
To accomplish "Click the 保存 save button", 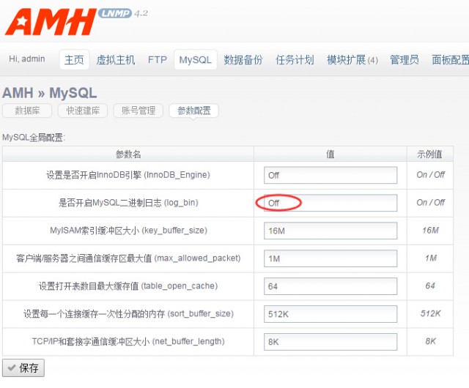I will (x=23, y=368).
